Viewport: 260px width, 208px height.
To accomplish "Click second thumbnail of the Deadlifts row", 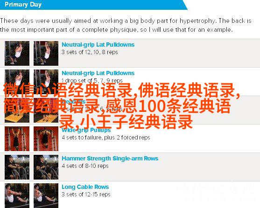I will tap(46, 110).
